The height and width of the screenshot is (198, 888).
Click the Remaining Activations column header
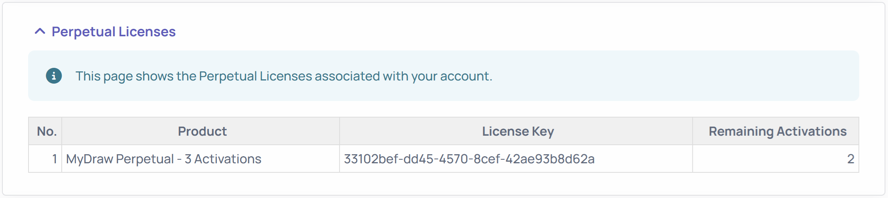[x=777, y=131]
